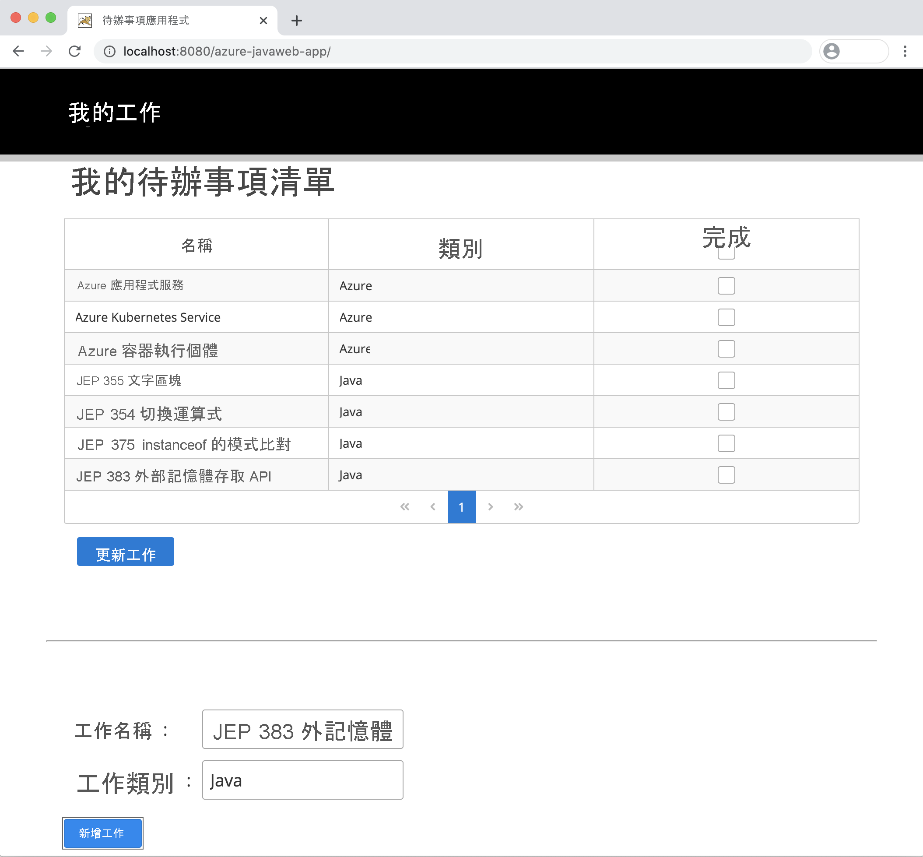Jump to the first page of the table
Viewport: 923px width, 857px height.
405,507
